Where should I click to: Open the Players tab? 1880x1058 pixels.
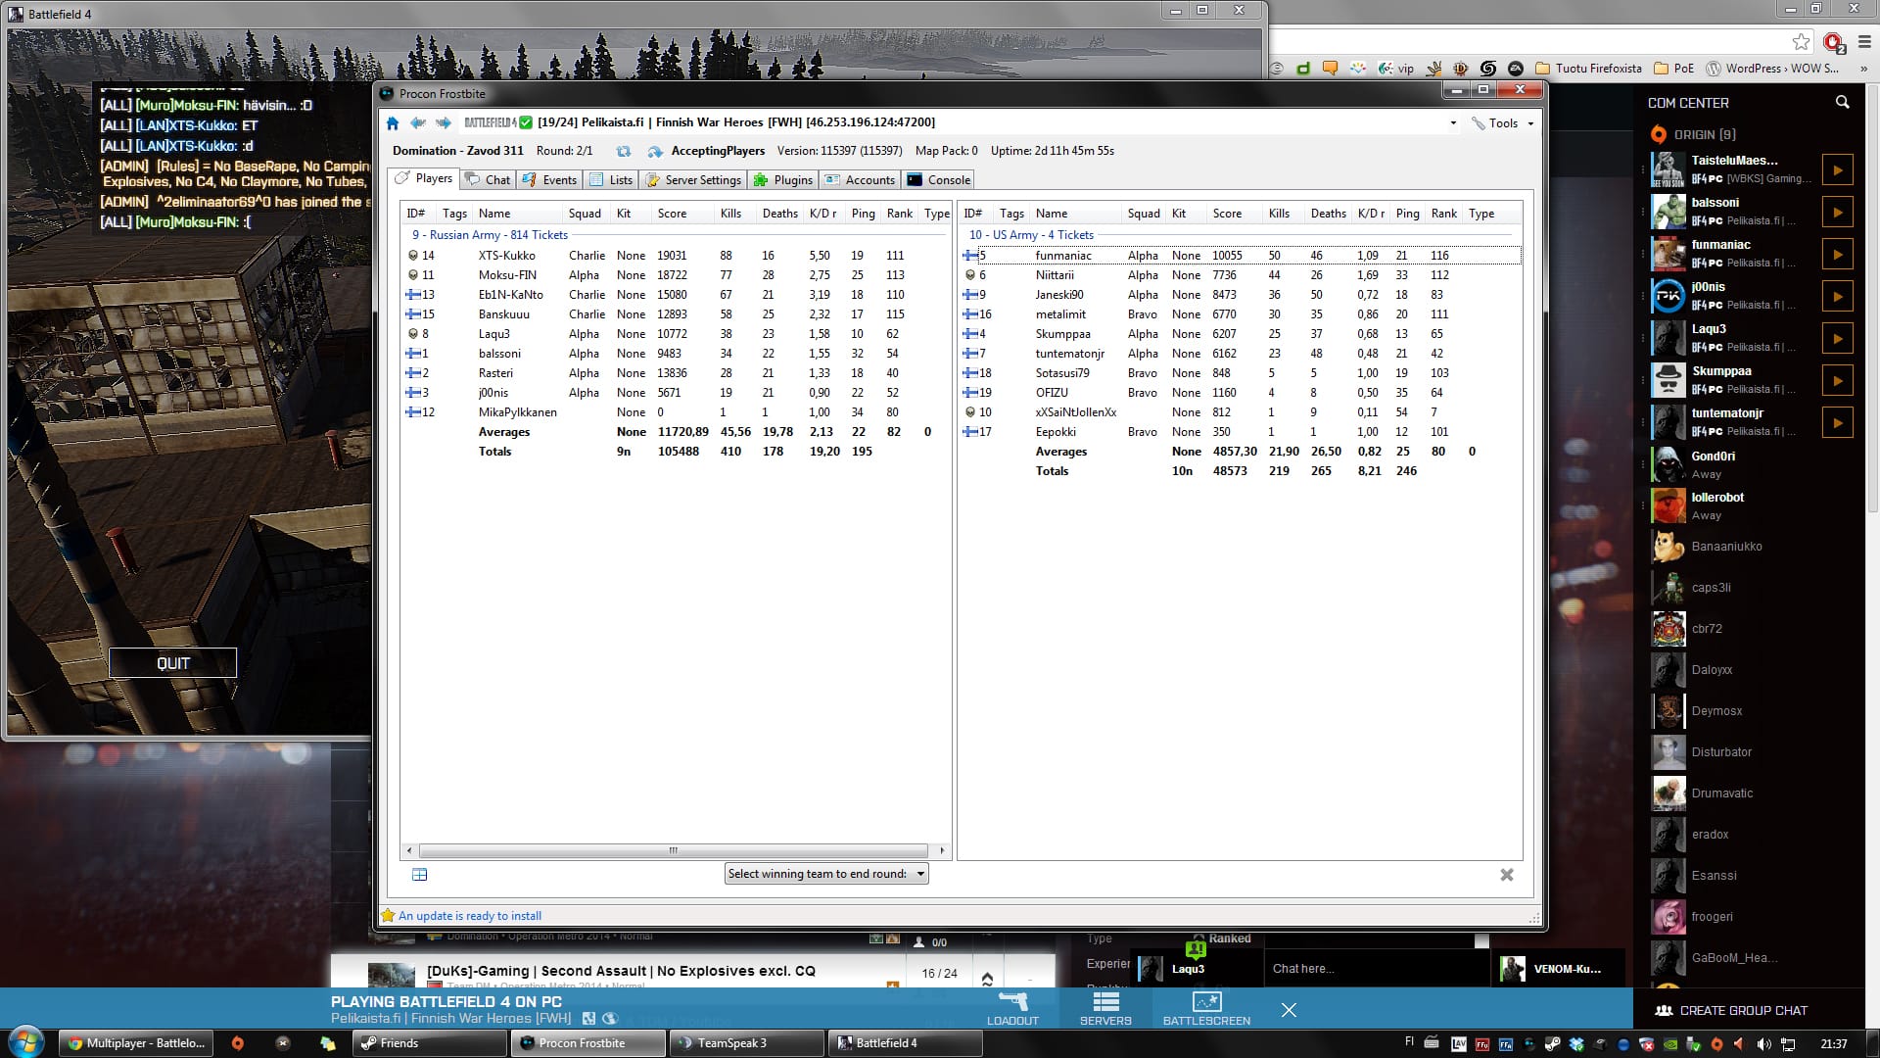pyautogui.click(x=423, y=178)
